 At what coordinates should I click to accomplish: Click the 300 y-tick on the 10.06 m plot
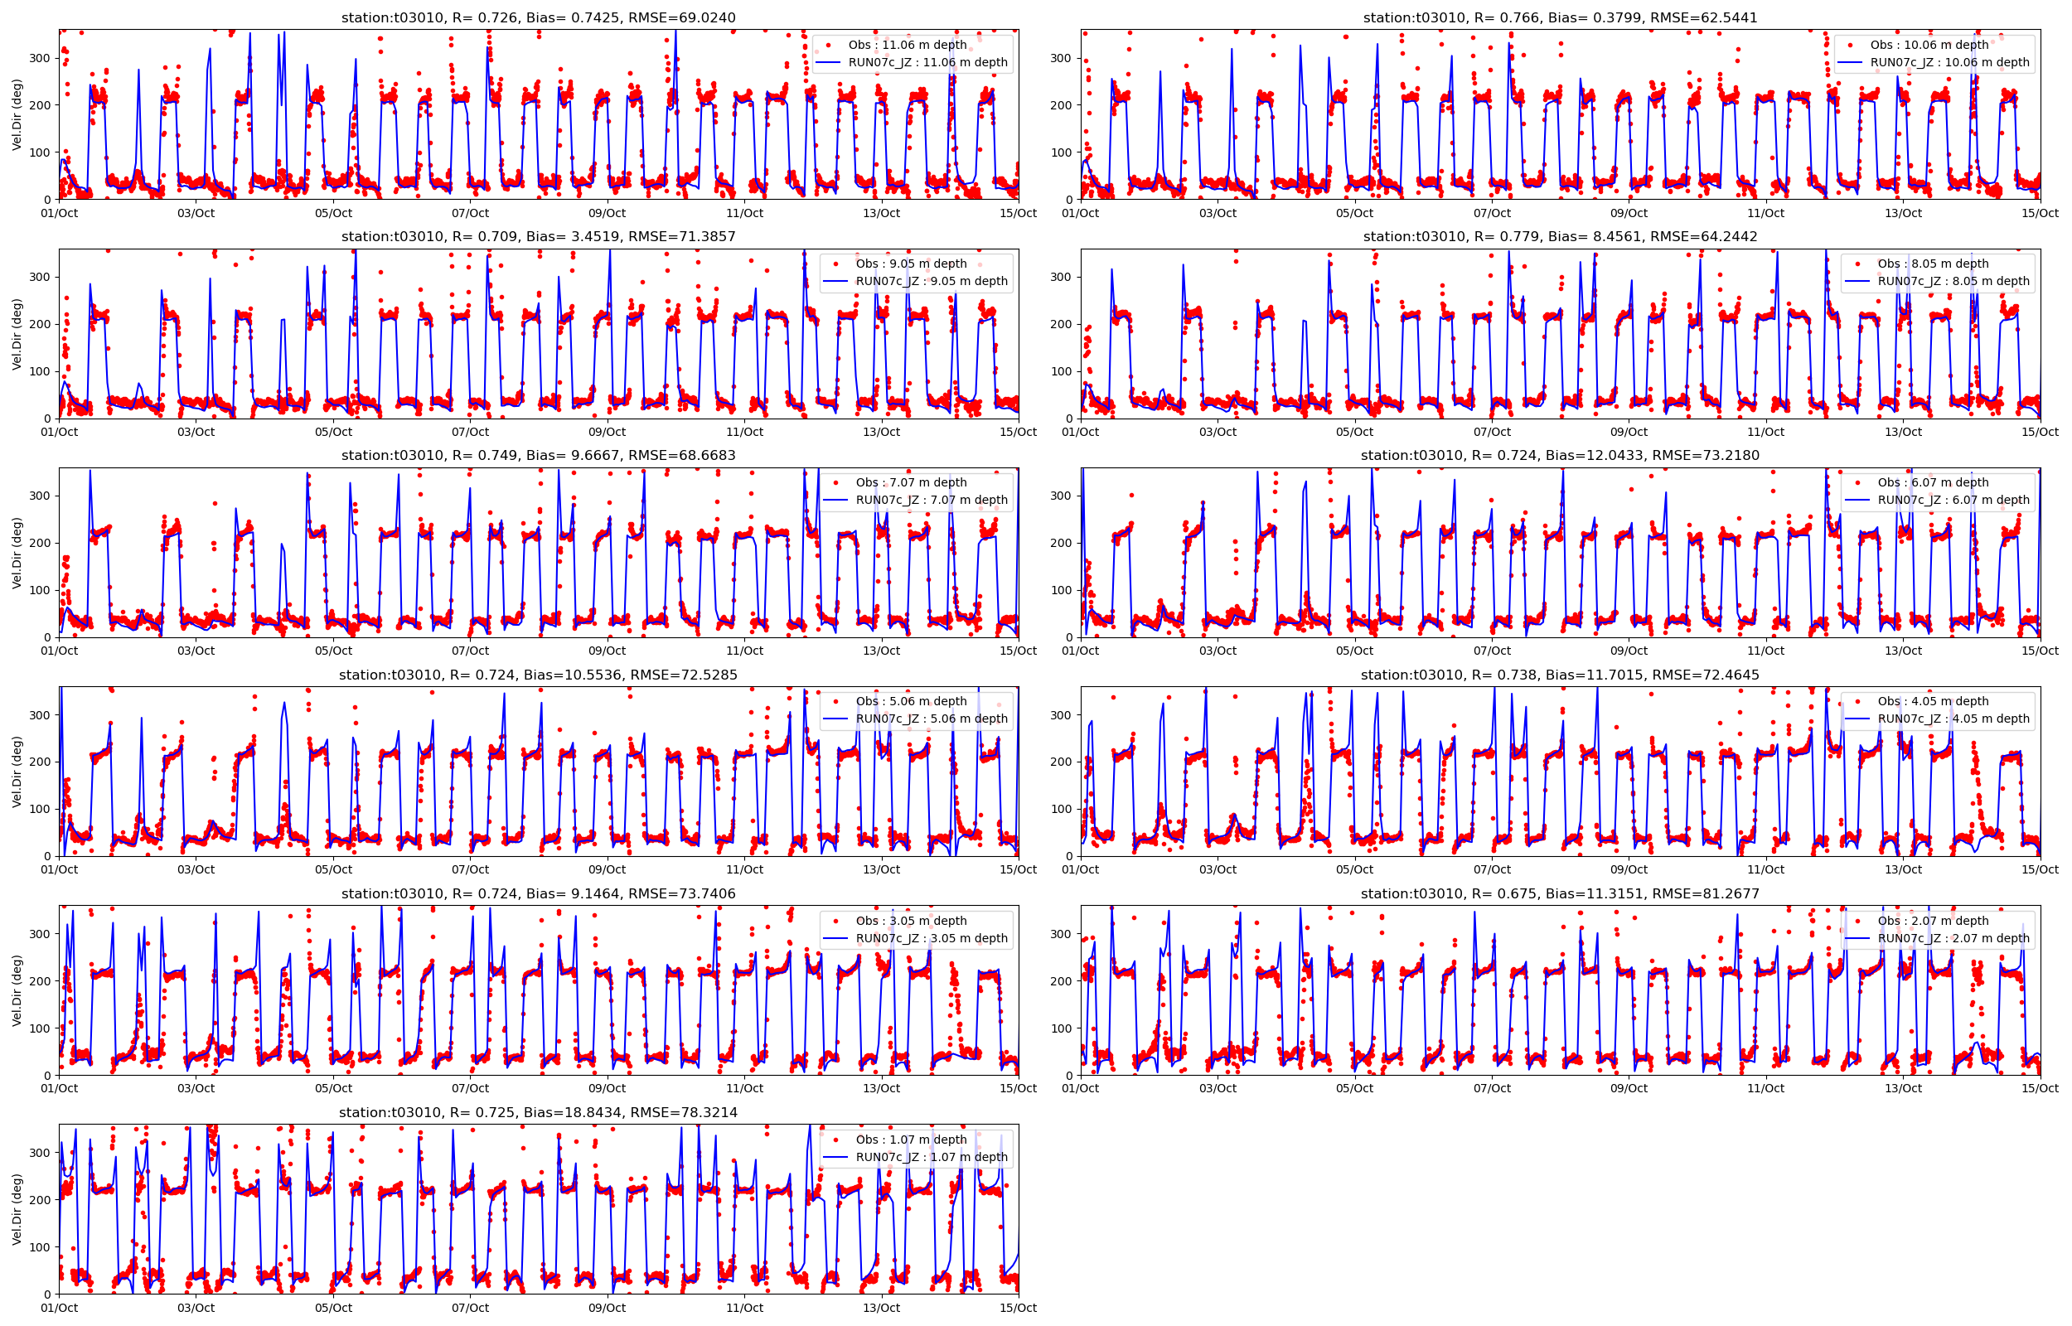coord(1060,59)
